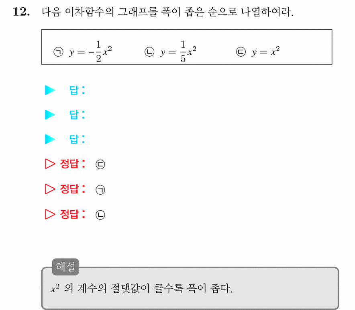Select the circled ㉢ option marker in box
The image size is (355, 310).
click(x=241, y=52)
